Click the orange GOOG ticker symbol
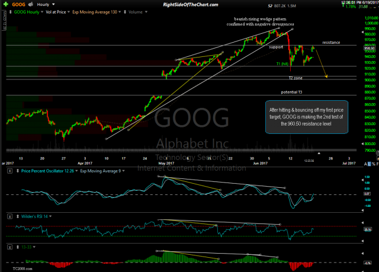 pyautogui.click(x=18, y=5)
